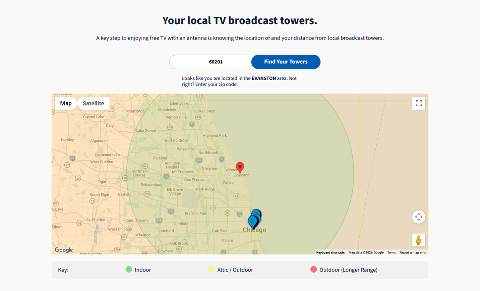Click the Libertyville map label
The image size is (480, 291).
[x=179, y=103]
